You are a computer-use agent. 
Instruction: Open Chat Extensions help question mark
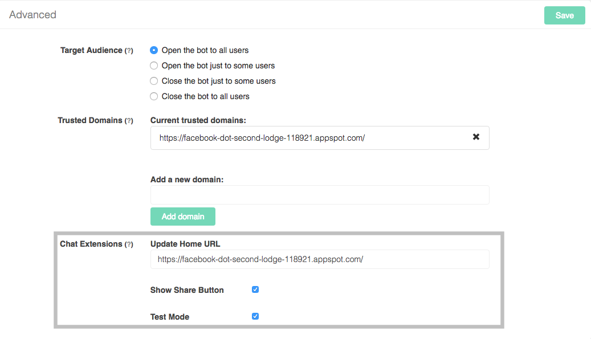(129, 244)
